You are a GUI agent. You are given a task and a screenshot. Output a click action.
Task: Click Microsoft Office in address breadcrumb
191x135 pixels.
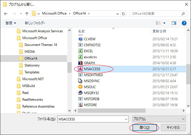tap(54, 13)
